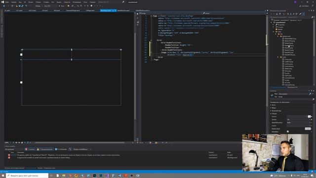The image size is (316, 178).
Task: Collapse the Общие category in Properties panel
Action: click(271, 114)
